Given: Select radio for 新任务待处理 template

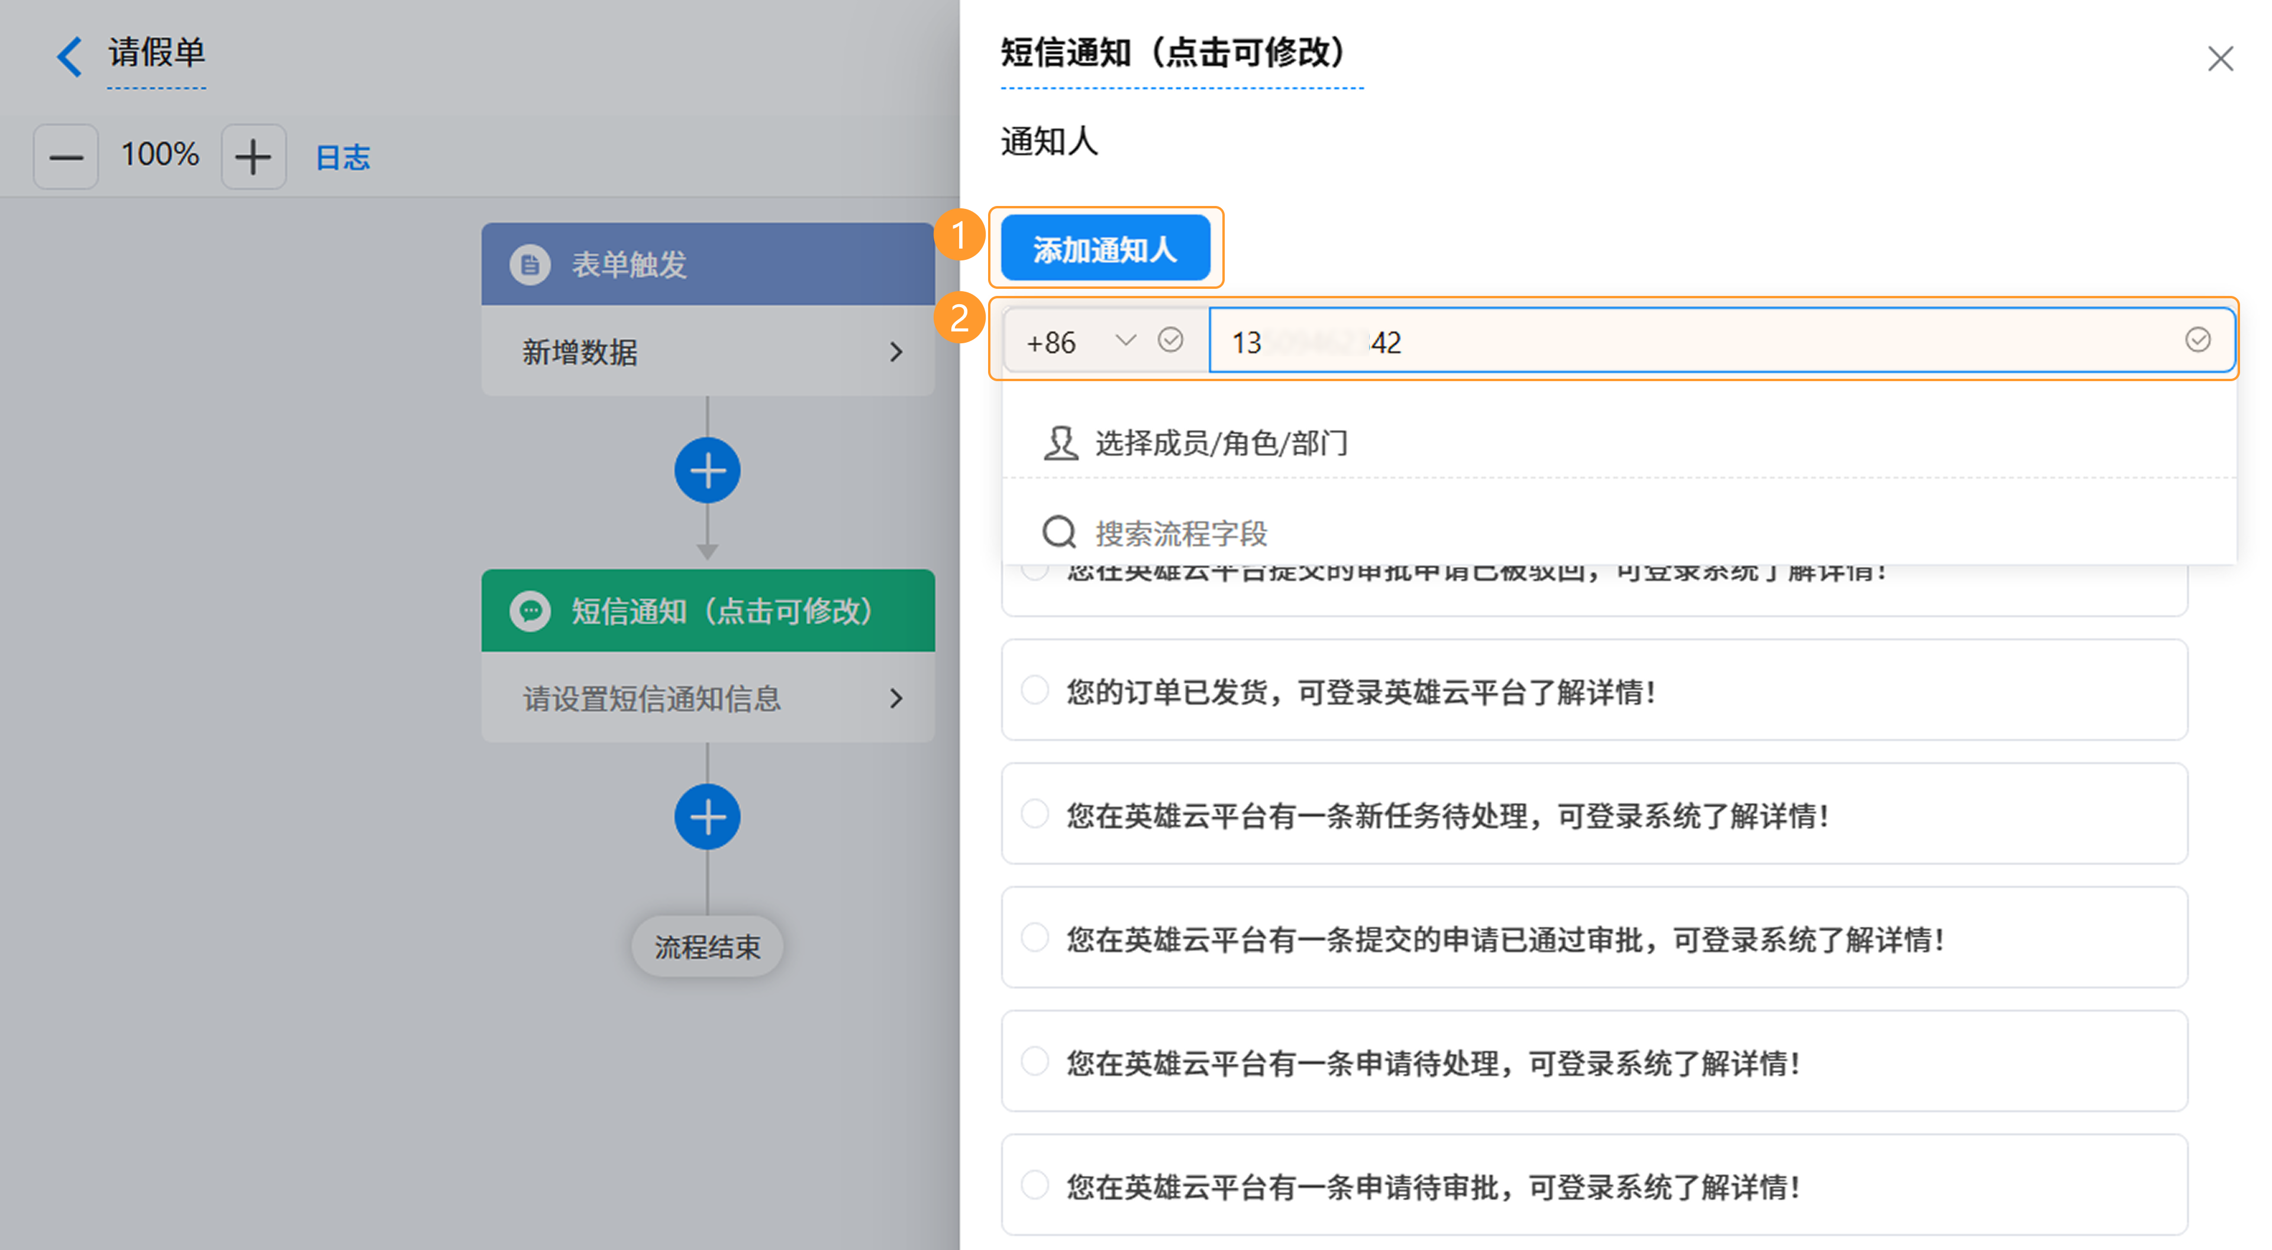Looking at the screenshot, I should 1035,813.
